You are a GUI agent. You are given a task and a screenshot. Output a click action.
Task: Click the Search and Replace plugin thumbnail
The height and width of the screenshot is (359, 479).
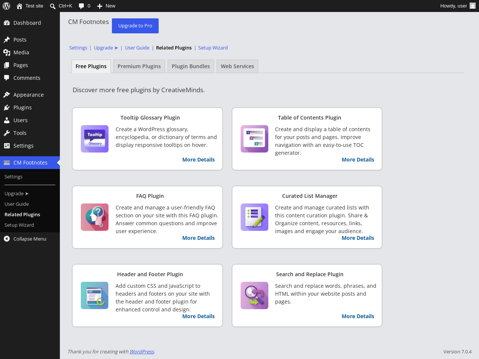[254, 295]
